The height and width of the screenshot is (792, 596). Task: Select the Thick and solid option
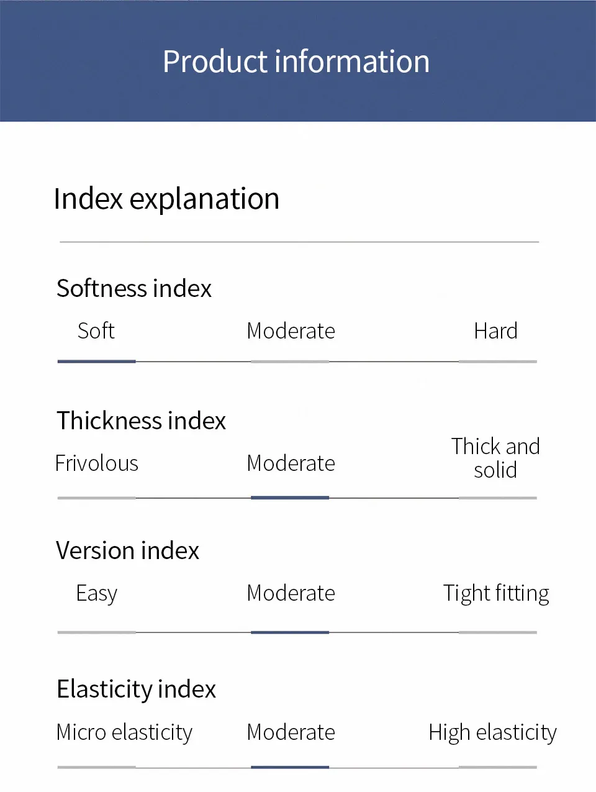[x=495, y=458]
